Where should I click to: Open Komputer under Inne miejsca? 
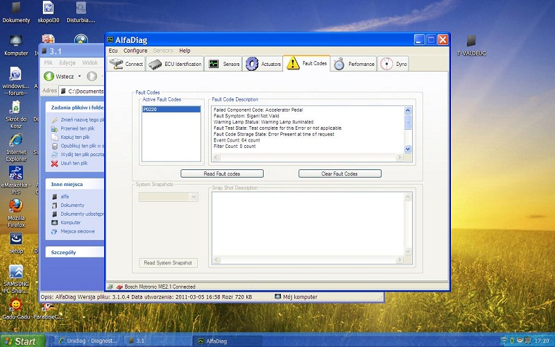pyautogui.click(x=71, y=222)
